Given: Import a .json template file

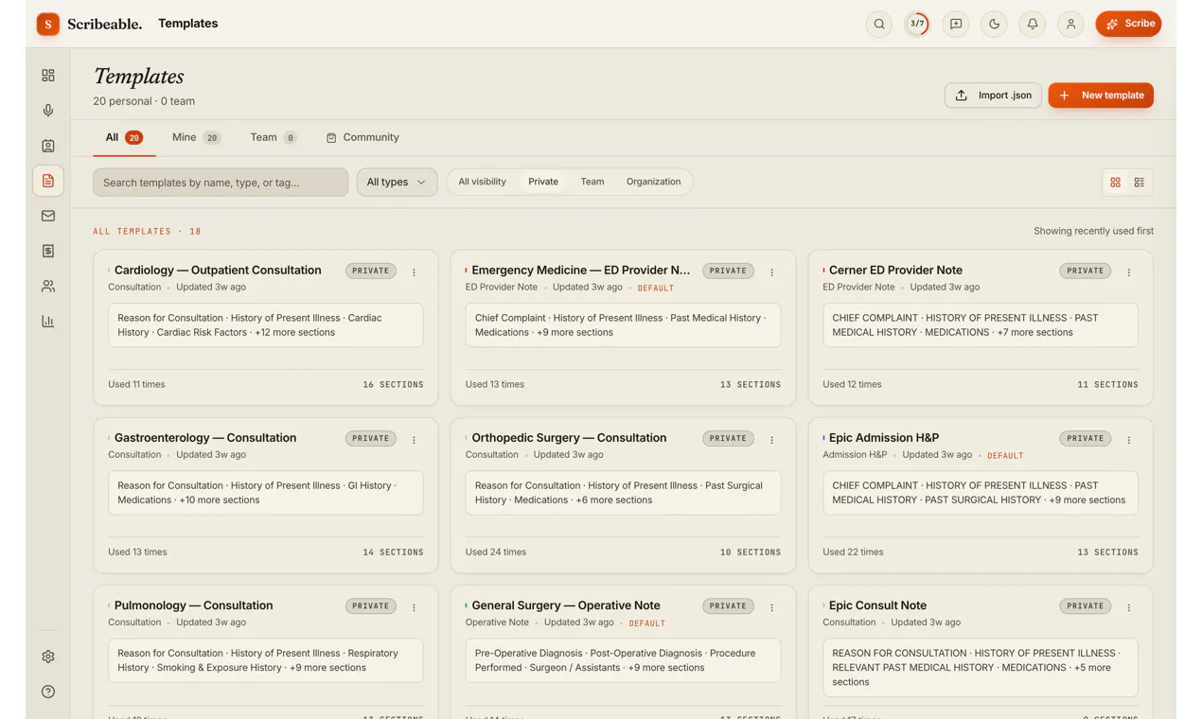Looking at the screenshot, I should (993, 96).
